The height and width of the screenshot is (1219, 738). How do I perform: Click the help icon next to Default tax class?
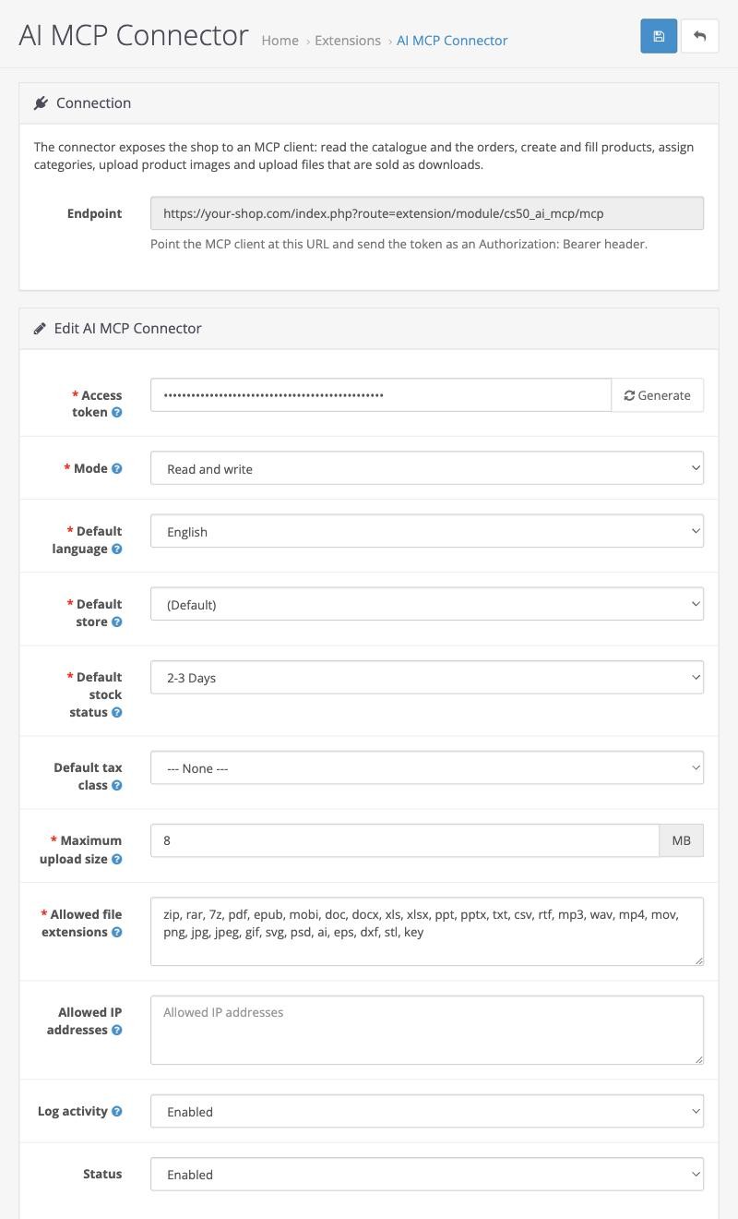click(117, 786)
